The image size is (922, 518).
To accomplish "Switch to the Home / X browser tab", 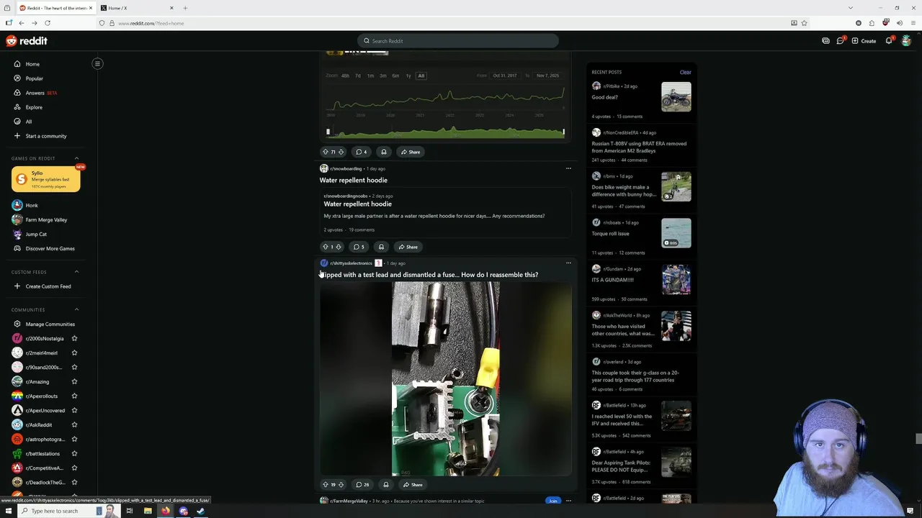I will [137, 8].
